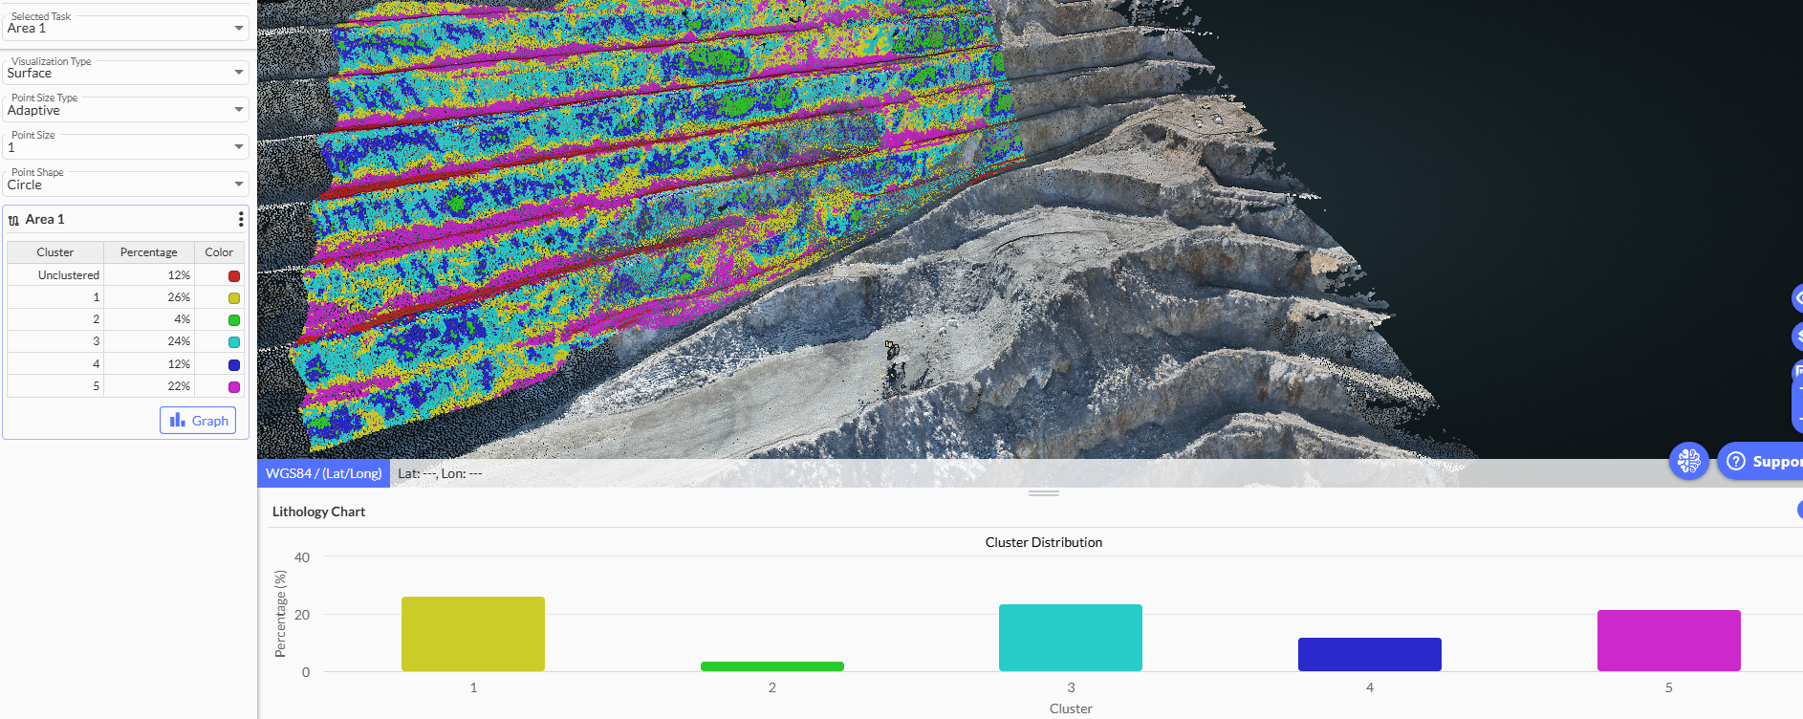1803x719 pixels.
Task: Open the Selected Task dropdown
Action: (124, 28)
